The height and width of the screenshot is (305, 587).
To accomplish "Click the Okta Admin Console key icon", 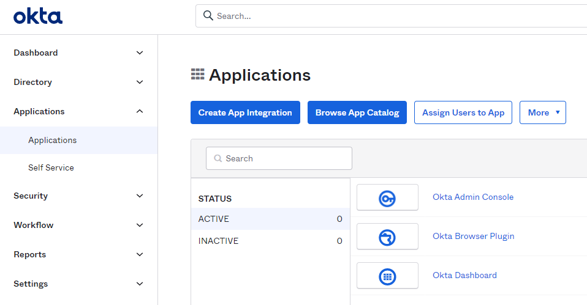I will click(x=387, y=197).
